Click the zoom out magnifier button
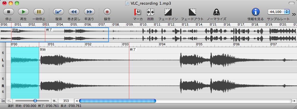This screenshot has width=297, height=109. (x=9, y=101)
